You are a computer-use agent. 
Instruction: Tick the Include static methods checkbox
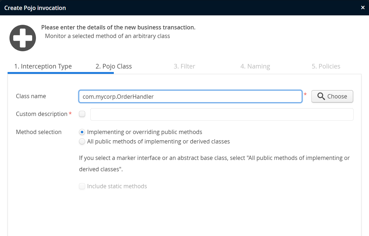[x=82, y=186]
